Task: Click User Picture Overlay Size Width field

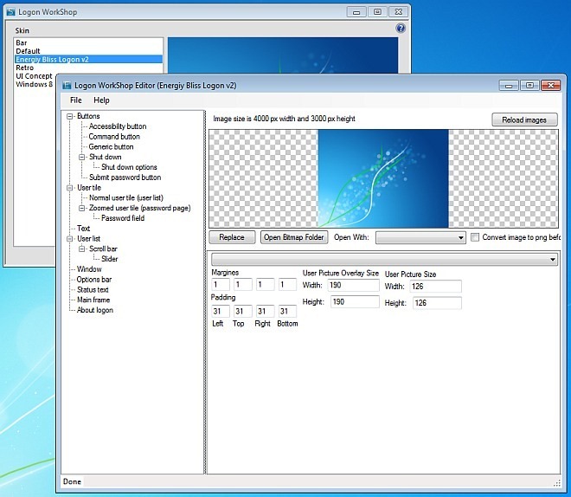Action: 353,285
